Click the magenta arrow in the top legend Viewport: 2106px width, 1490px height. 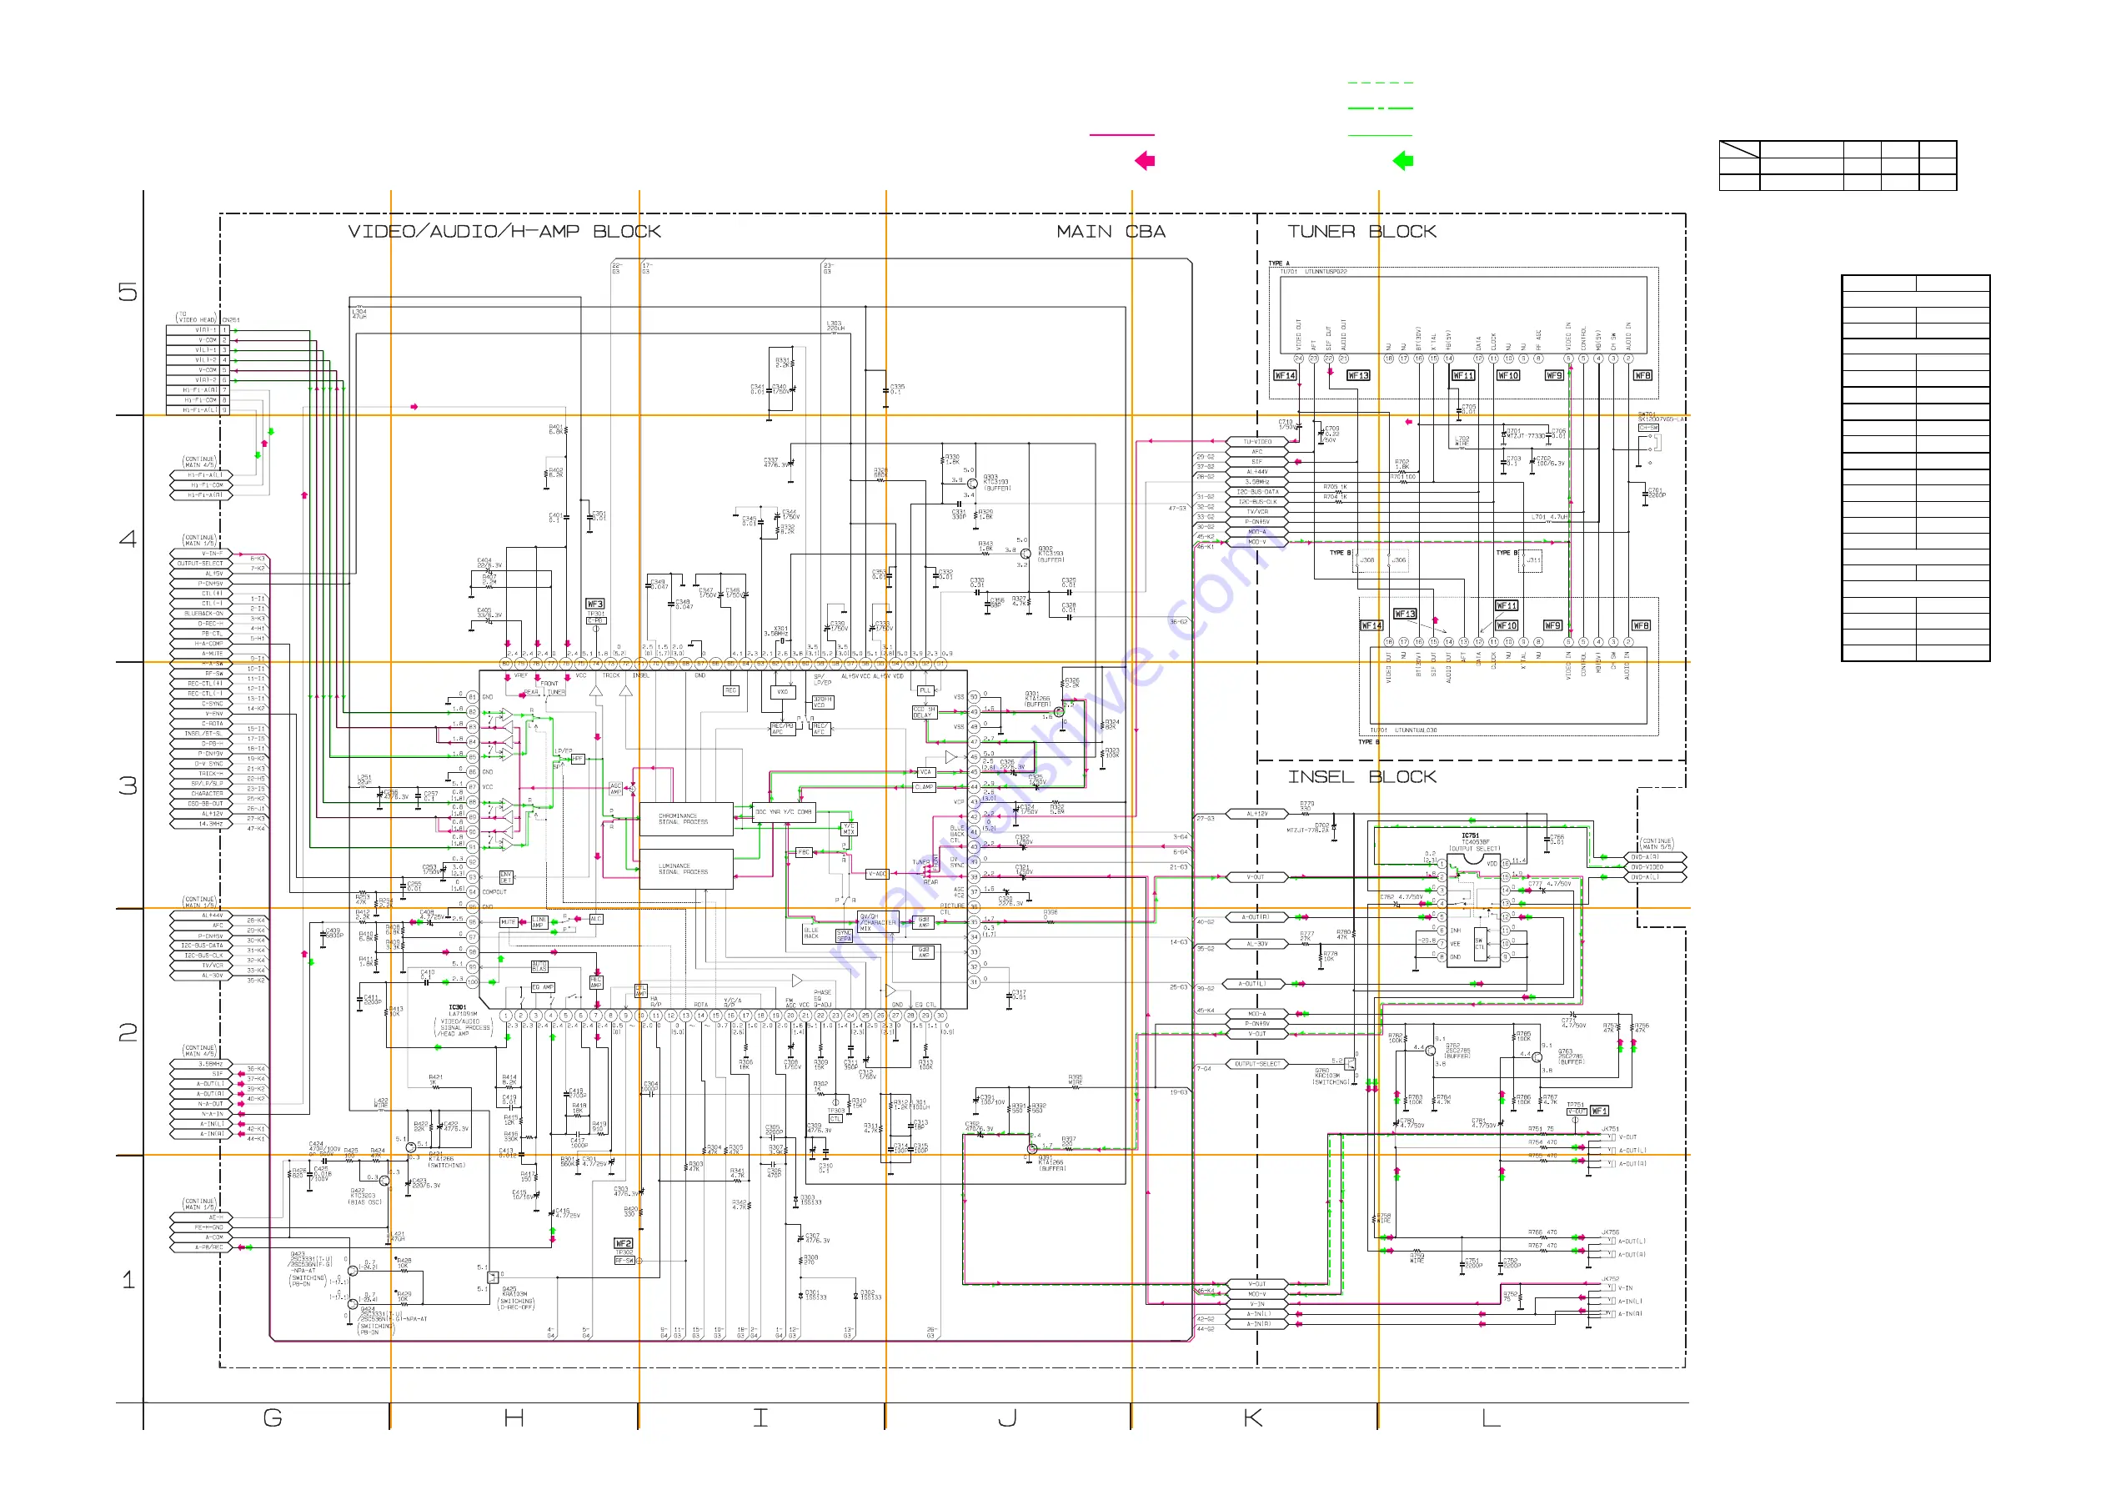coord(1145,161)
